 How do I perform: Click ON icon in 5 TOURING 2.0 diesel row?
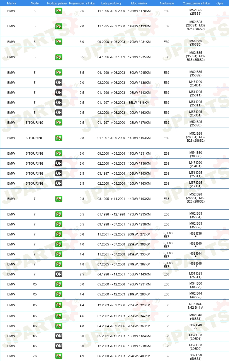coord(59,163)
